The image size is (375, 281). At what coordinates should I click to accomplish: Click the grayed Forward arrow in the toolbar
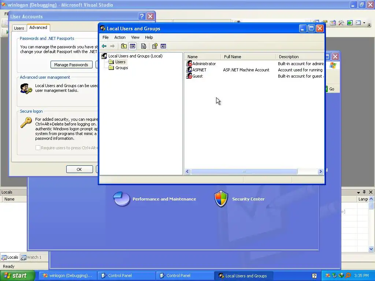point(112,46)
